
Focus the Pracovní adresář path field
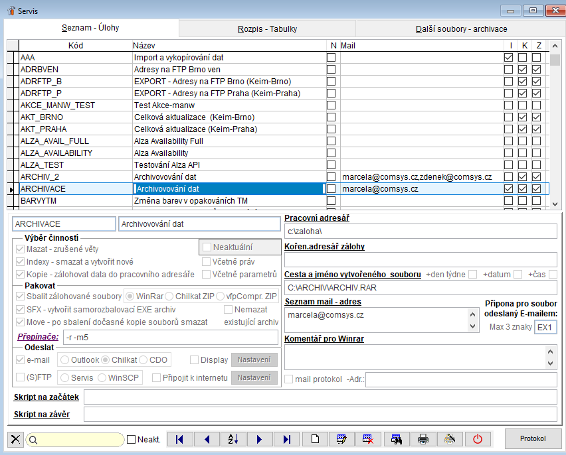click(x=421, y=231)
